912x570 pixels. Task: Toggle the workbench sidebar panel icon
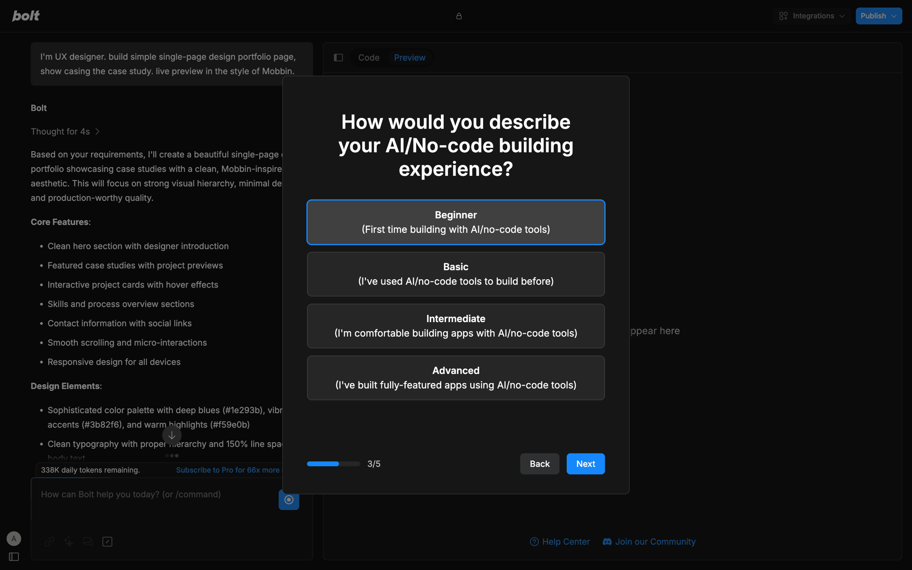coord(338,57)
